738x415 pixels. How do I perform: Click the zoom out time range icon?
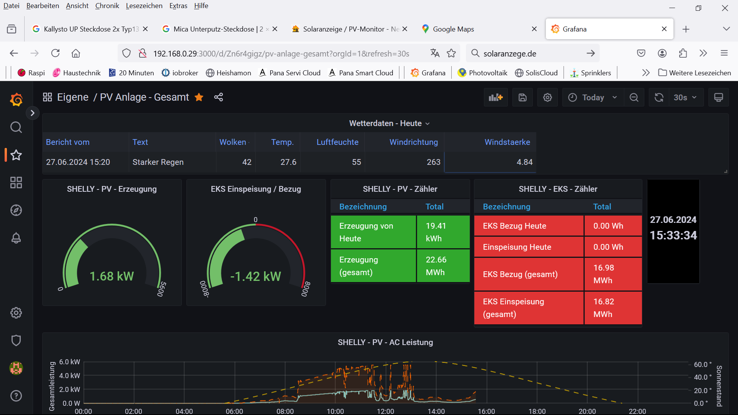(x=634, y=98)
